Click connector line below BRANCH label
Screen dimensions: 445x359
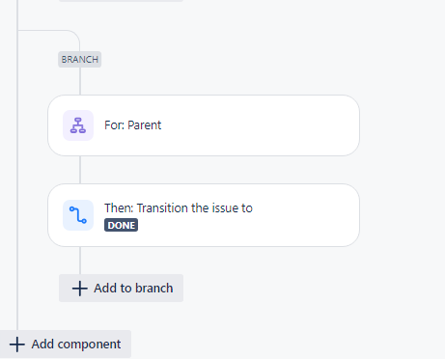(x=80, y=81)
